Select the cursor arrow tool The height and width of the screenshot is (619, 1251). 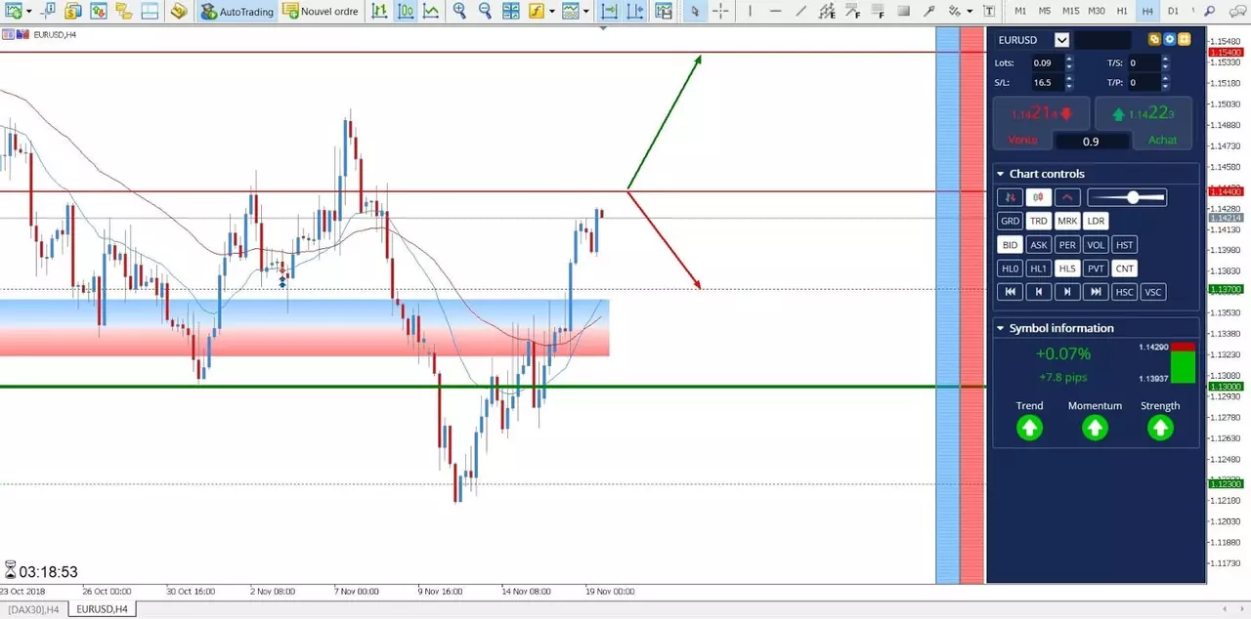coord(695,12)
